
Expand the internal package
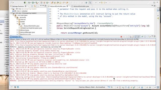pos(17,19)
